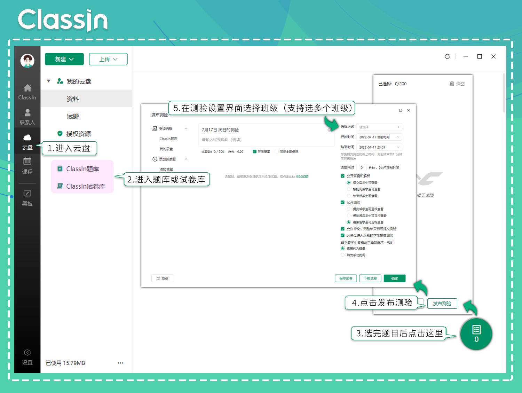Clear selected questions with 清空
Viewport: 522px width, 393px height.
(457, 84)
